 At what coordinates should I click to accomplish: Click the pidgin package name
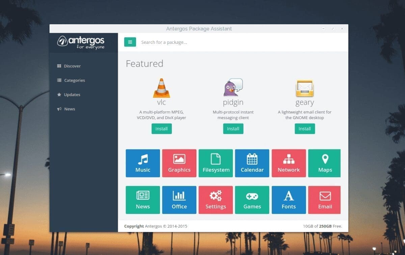click(233, 103)
